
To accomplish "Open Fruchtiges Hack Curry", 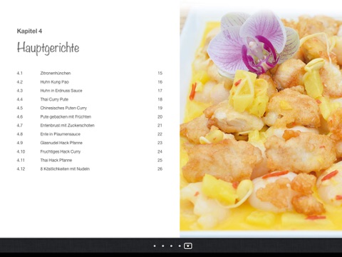I will tap(61, 151).
